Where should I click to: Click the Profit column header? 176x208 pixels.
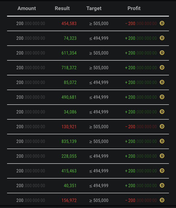pos(134,8)
